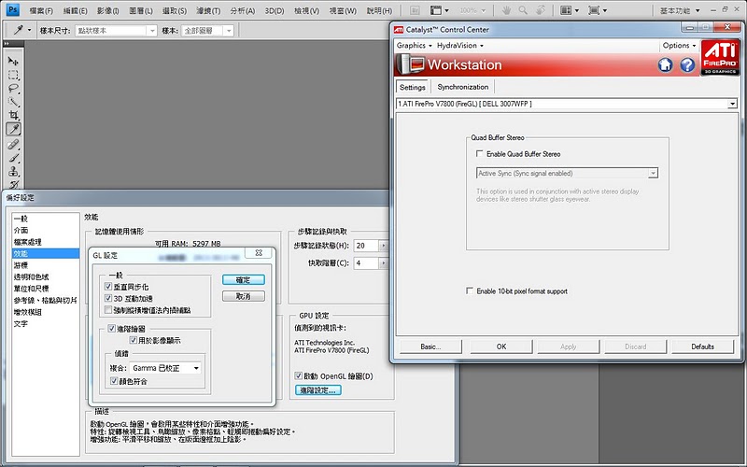This screenshot has height=467, width=747.
Task: Toggle the 垂直同步化 checkbox
Action: coord(108,287)
